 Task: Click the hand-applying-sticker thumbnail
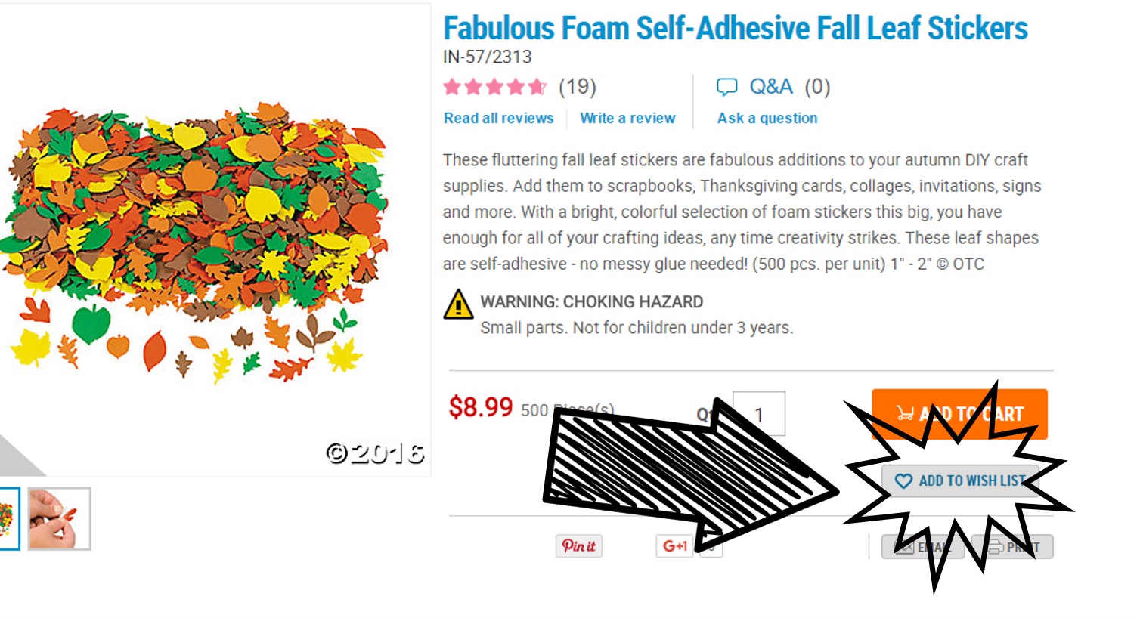pos(59,518)
